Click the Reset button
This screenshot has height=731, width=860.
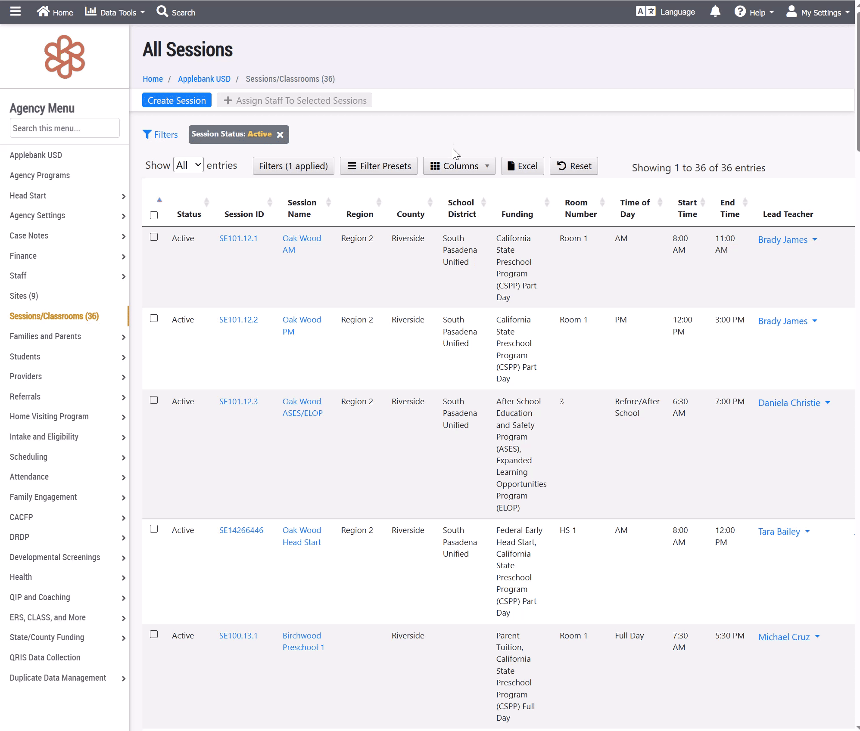(574, 166)
